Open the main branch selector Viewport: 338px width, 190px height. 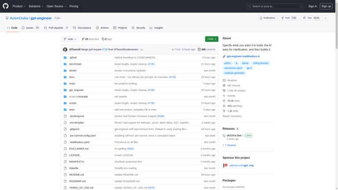click(x=70, y=39)
